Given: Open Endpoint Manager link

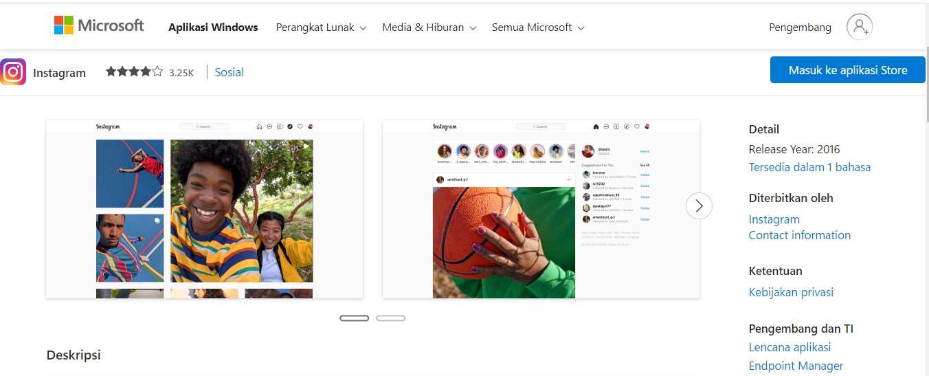Looking at the screenshot, I should pyautogui.click(x=796, y=366).
